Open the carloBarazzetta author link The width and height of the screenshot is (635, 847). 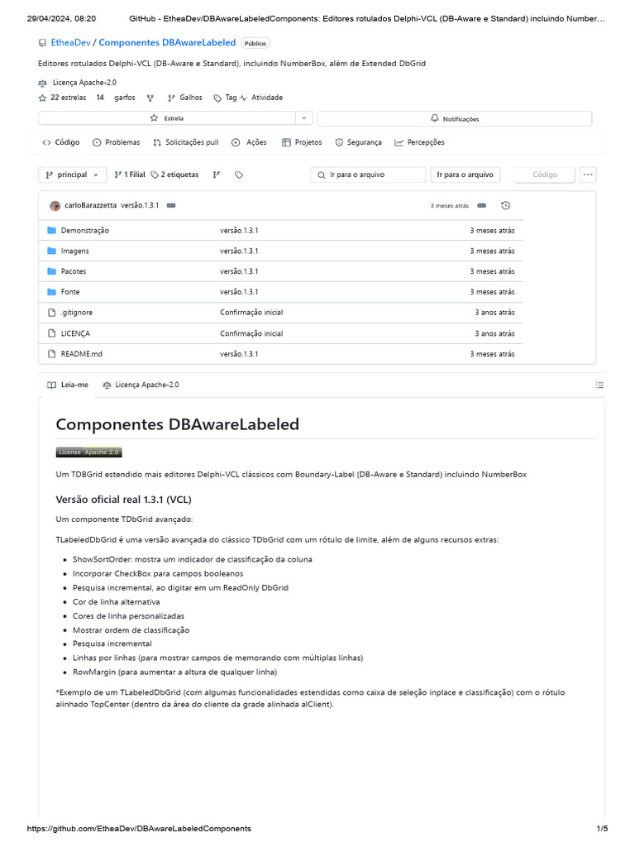(x=90, y=206)
